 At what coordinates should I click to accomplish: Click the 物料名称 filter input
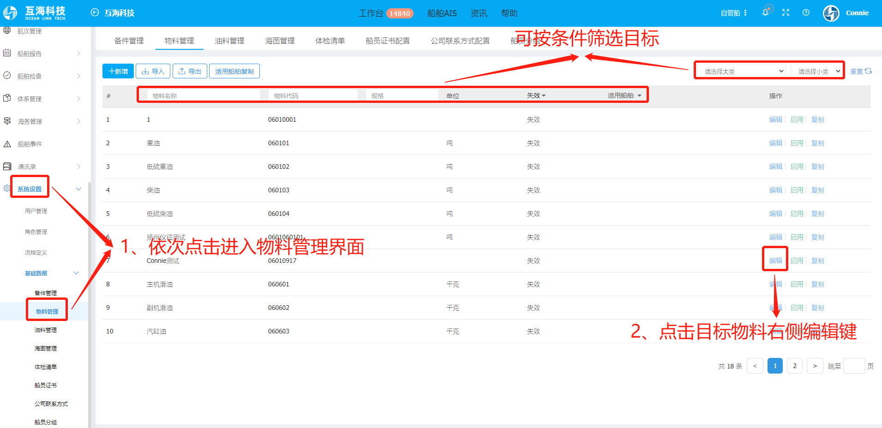204,95
